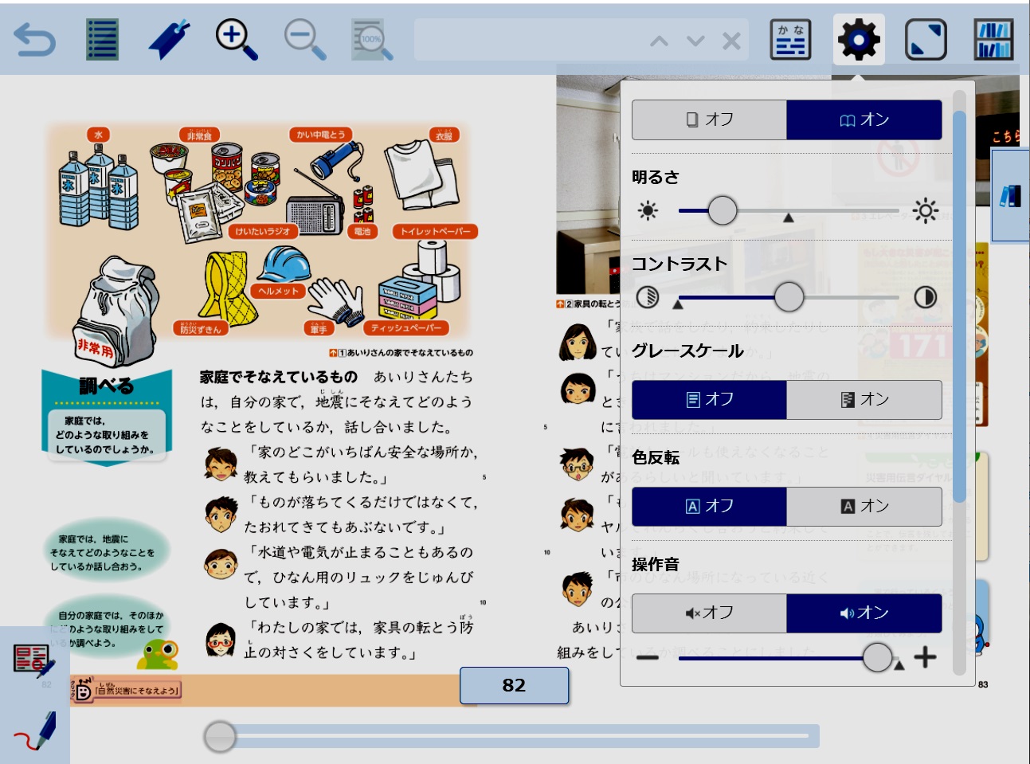
Task: Toggle the furigana (かな) display icon
Action: tap(790, 40)
